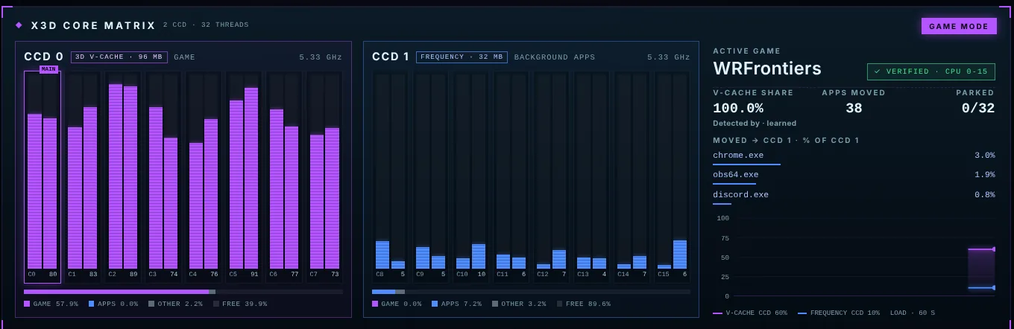
Task: Select the chrome.exe process row
Action: [x=854, y=156]
